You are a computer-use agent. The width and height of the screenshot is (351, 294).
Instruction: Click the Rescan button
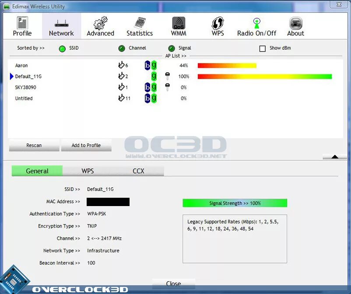pos(34,145)
